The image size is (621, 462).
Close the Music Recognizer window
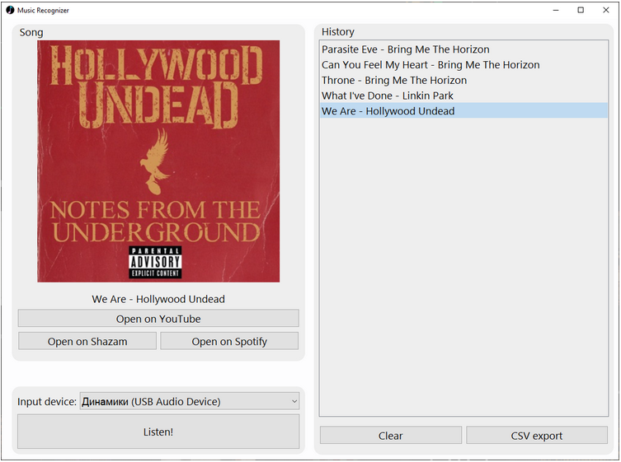(x=606, y=10)
